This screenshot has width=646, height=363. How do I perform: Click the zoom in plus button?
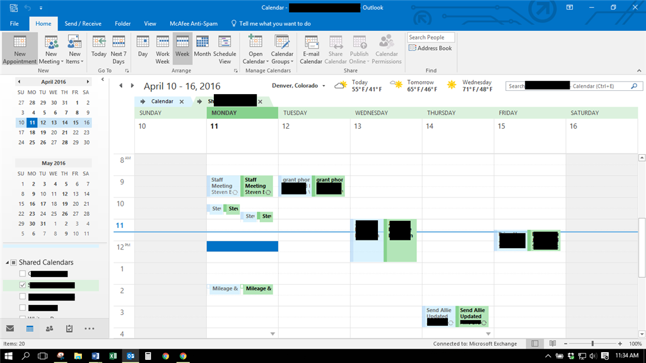pyautogui.click(x=620, y=343)
